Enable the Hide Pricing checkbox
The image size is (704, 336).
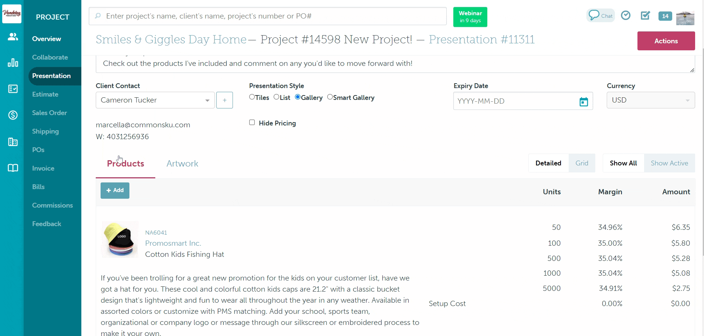252,122
